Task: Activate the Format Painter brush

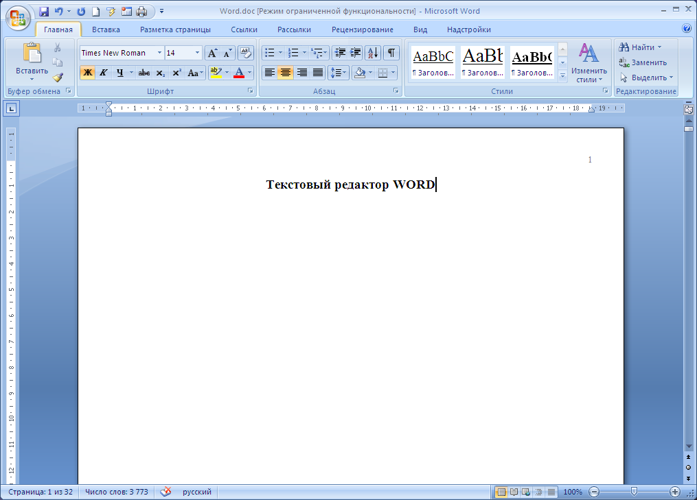Action: pyautogui.click(x=58, y=78)
